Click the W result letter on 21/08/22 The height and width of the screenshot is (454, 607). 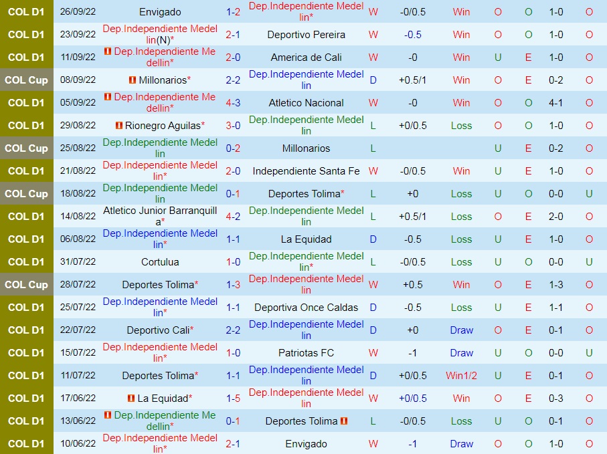click(373, 171)
